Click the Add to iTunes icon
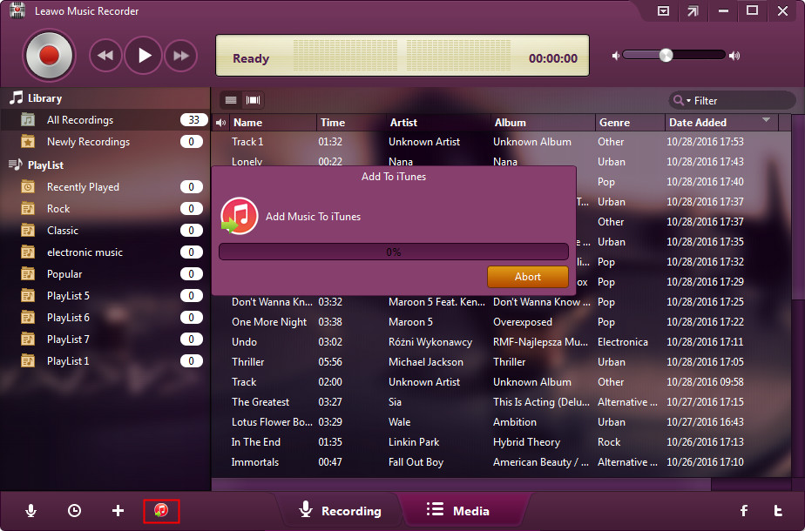This screenshot has width=805, height=531. 161,511
